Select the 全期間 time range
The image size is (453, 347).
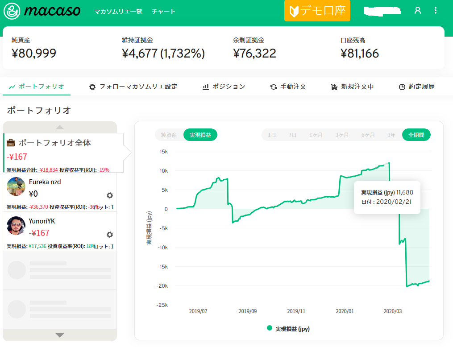click(416, 135)
